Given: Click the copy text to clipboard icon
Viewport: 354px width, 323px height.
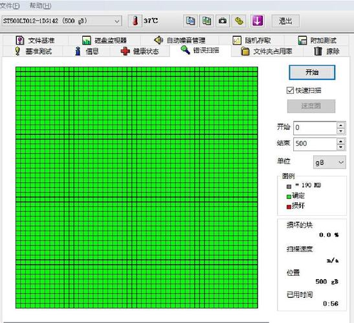Looking at the screenshot, I should [x=190, y=21].
